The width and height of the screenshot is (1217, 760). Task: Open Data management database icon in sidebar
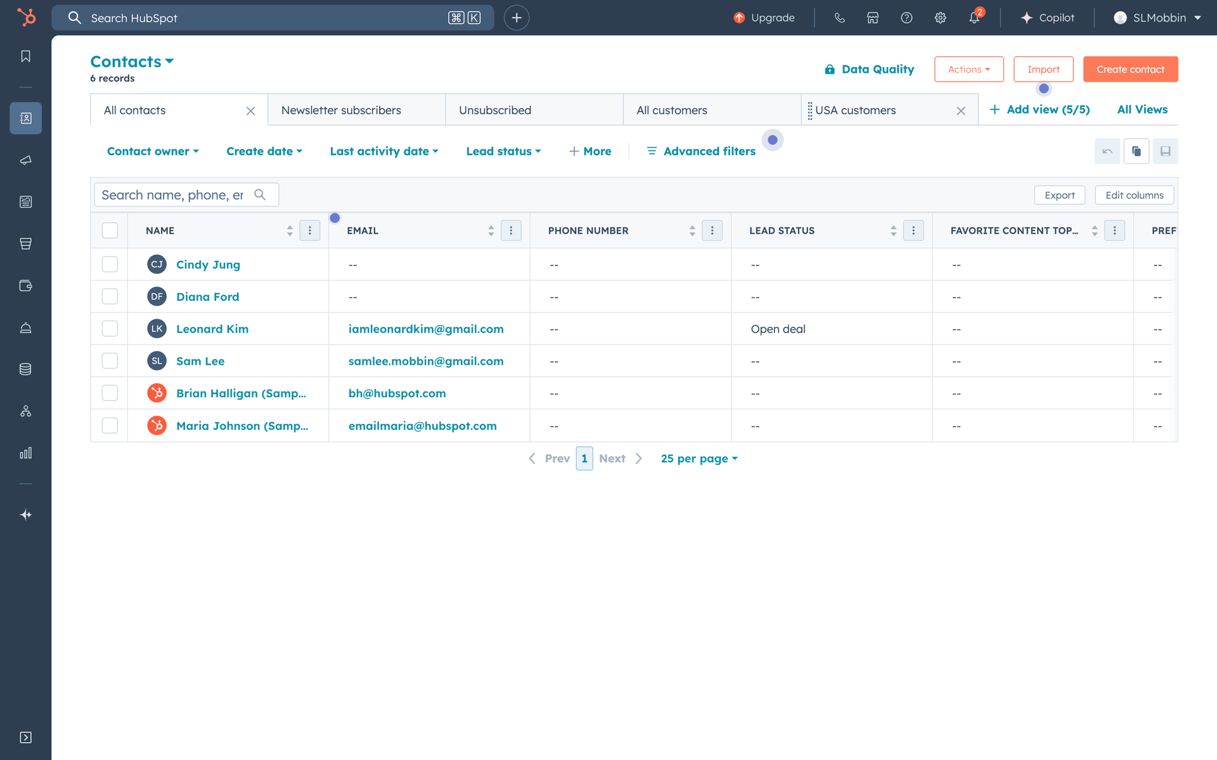click(x=26, y=369)
